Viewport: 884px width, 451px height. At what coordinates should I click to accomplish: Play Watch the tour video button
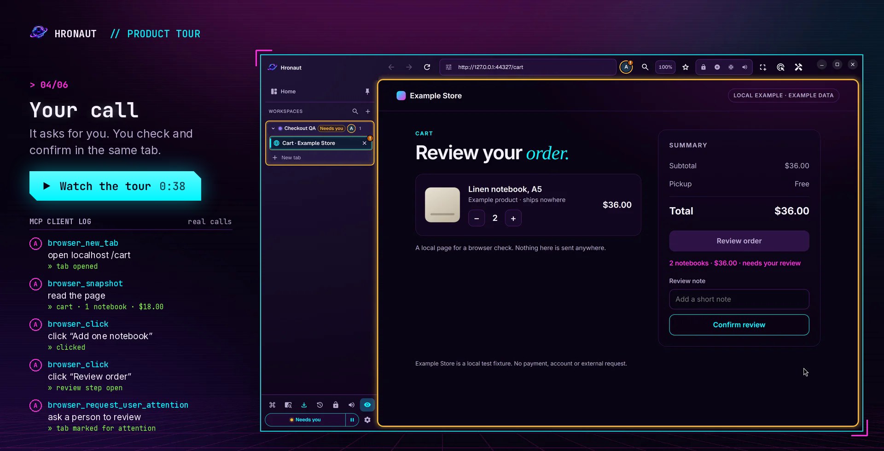[115, 186]
